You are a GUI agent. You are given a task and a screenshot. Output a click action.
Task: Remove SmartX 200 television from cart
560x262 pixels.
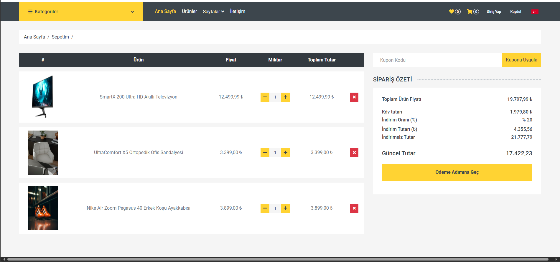354,97
